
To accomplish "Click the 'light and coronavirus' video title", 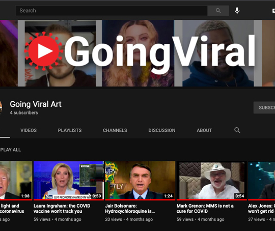I will tap(12, 209).
